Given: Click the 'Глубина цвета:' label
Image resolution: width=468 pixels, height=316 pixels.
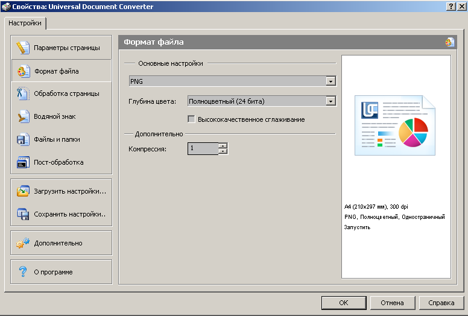Looking at the screenshot, I should point(152,101).
